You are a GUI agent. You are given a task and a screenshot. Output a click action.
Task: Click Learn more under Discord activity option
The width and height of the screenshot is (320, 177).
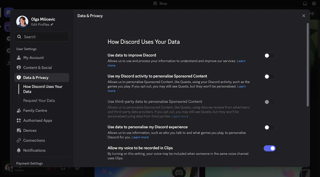(242, 86)
